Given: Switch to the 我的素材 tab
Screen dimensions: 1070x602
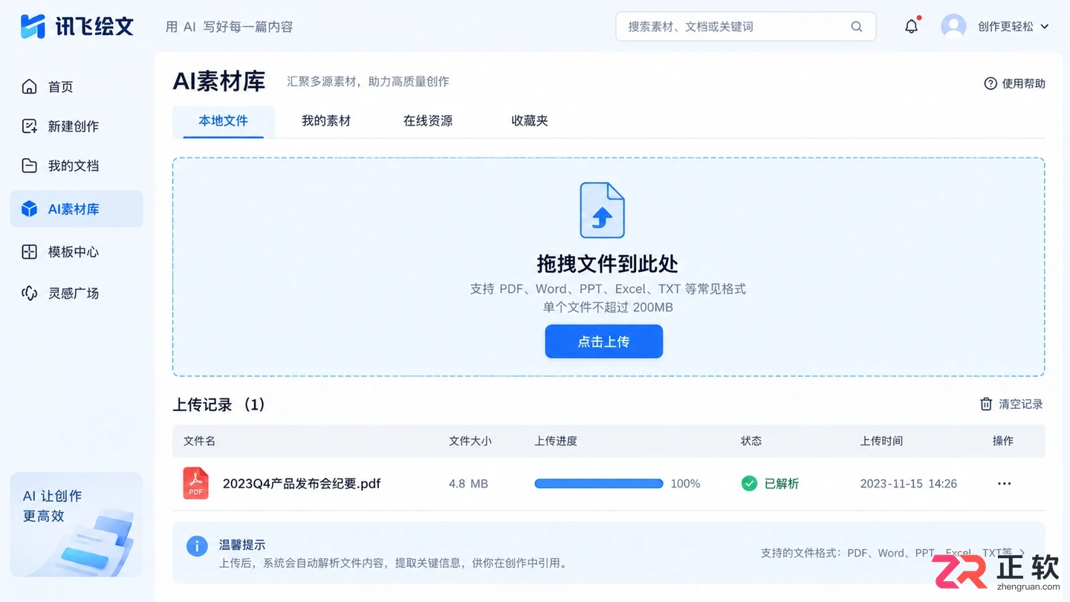Looking at the screenshot, I should click(x=325, y=121).
